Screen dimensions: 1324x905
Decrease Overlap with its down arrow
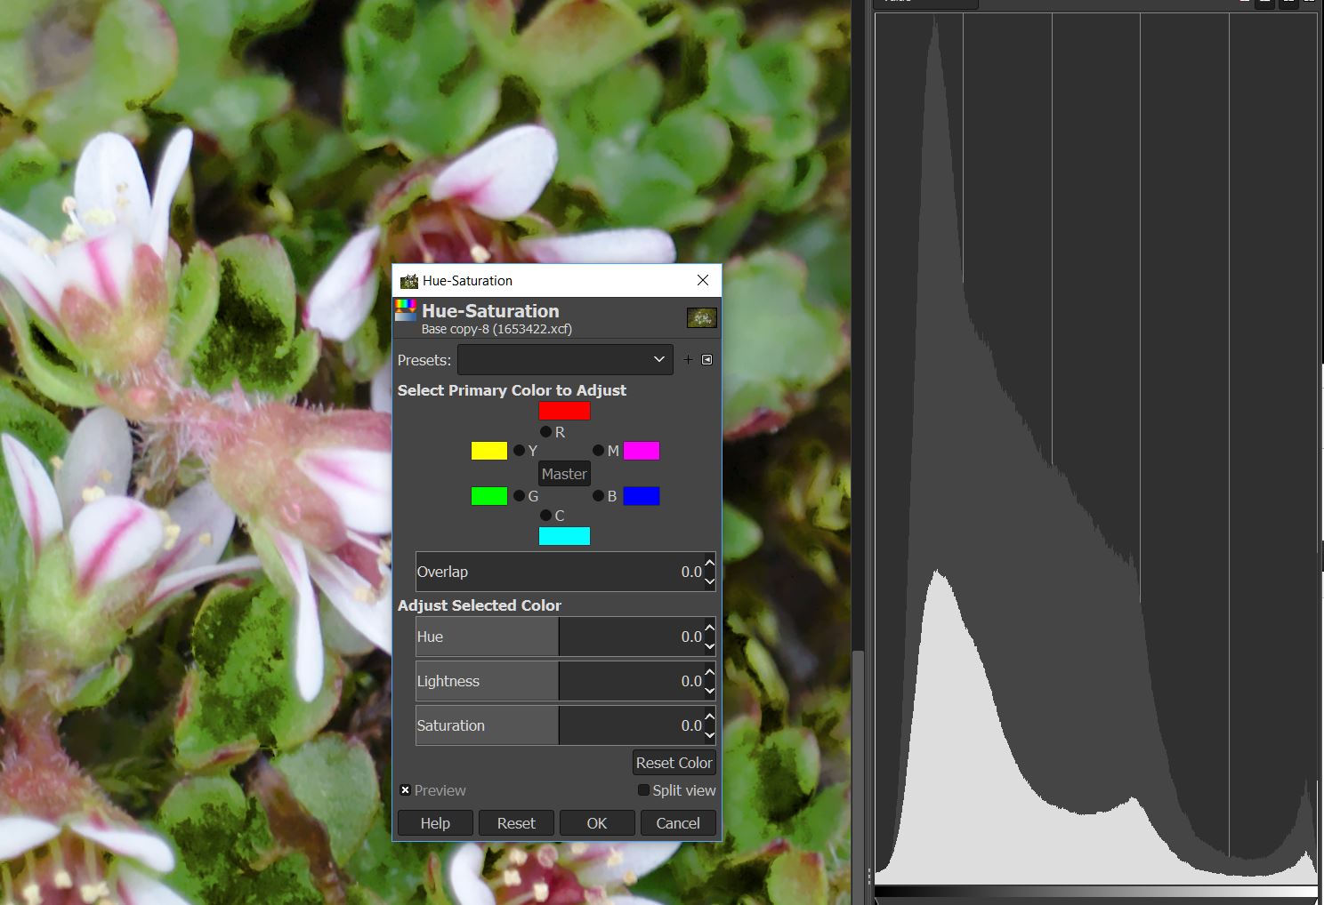point(710,581)
